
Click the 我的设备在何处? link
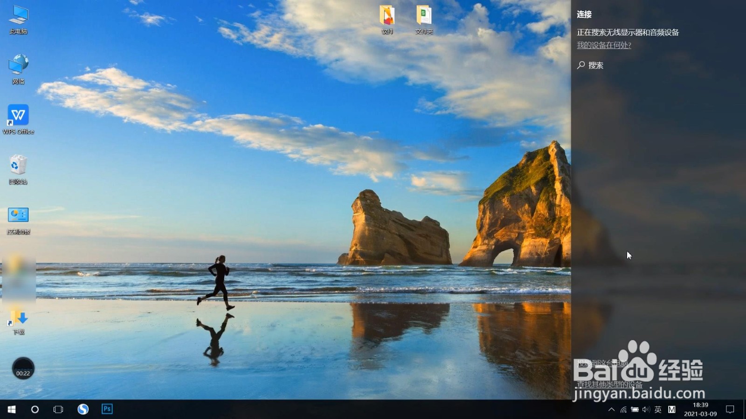click(x=604, y=45)
